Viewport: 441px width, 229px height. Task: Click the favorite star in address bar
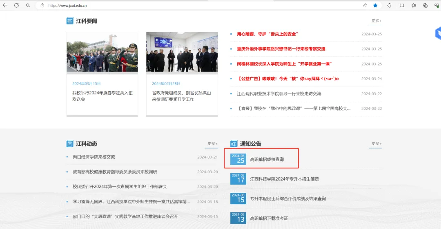coord(375,5)
